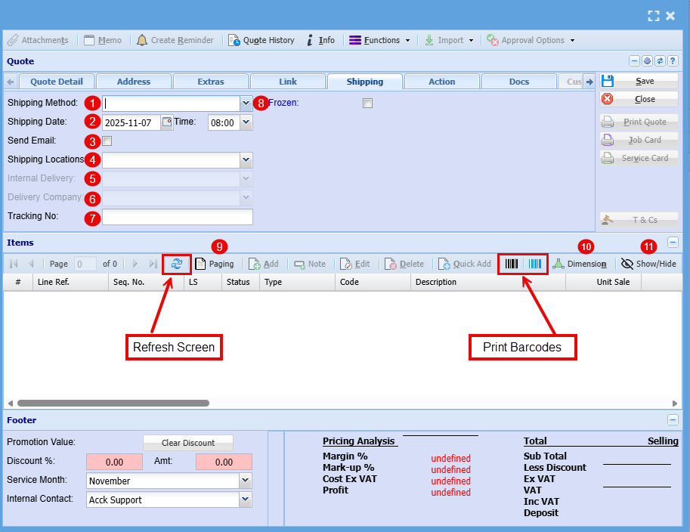
Task: Select the Docs tab
Action: point(519,82)
